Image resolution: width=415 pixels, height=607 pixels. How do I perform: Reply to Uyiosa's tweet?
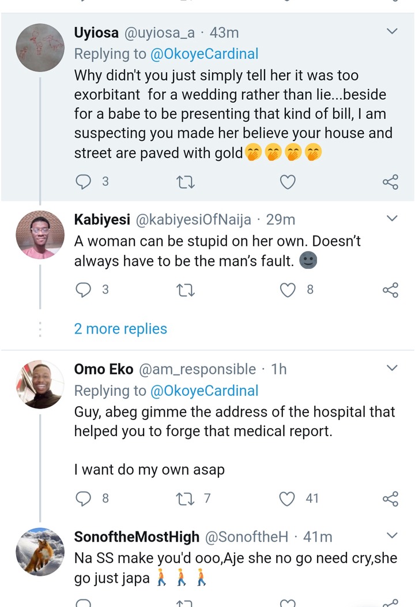click(x=84, y=182)
